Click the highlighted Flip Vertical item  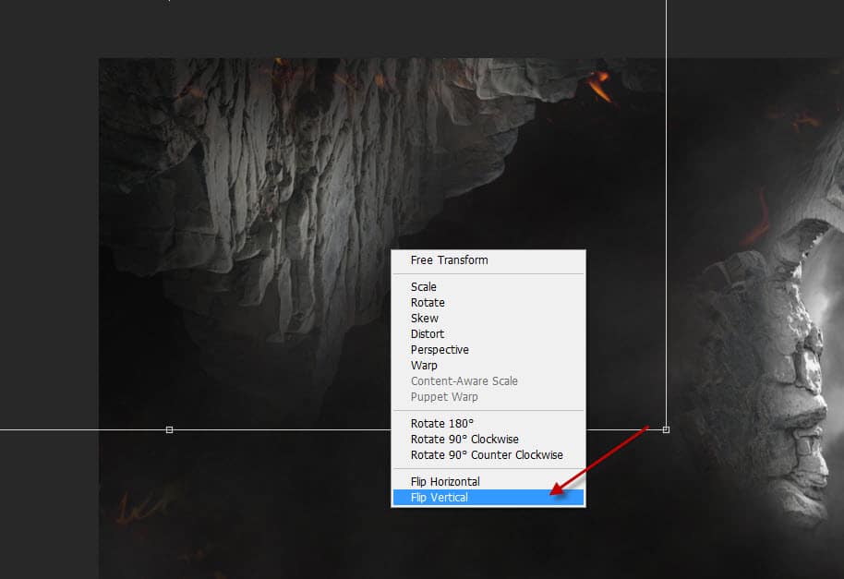440,498
